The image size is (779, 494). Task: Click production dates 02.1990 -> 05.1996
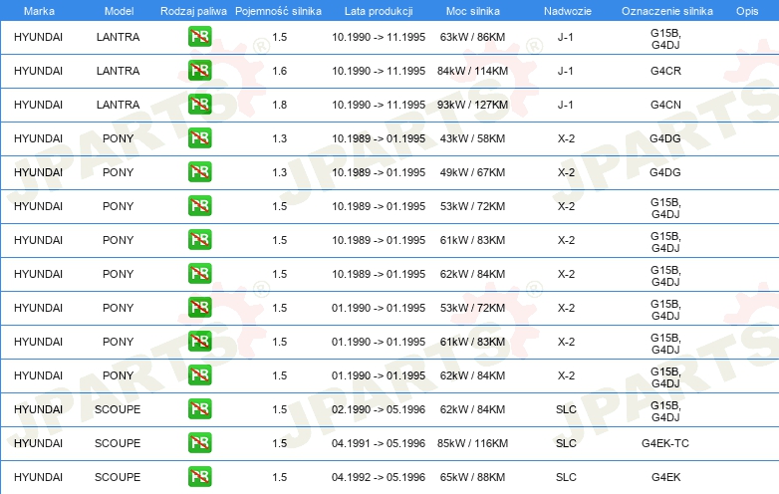[379, 409]
